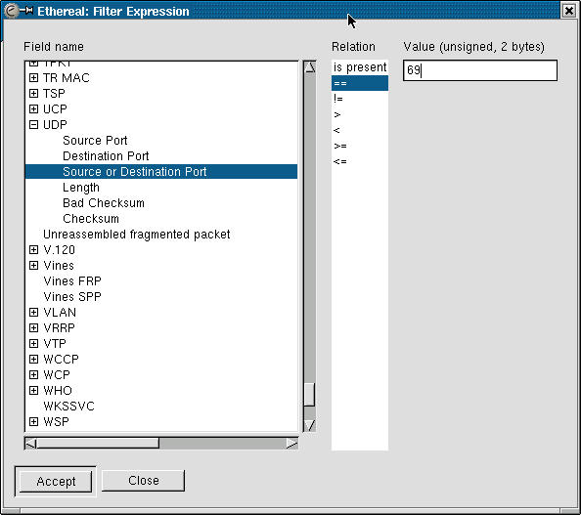Image resolution: width=581 pixels, height=515 pixels.
Task: Expand the Vines protocol node
Action: [x=33, y=266]
